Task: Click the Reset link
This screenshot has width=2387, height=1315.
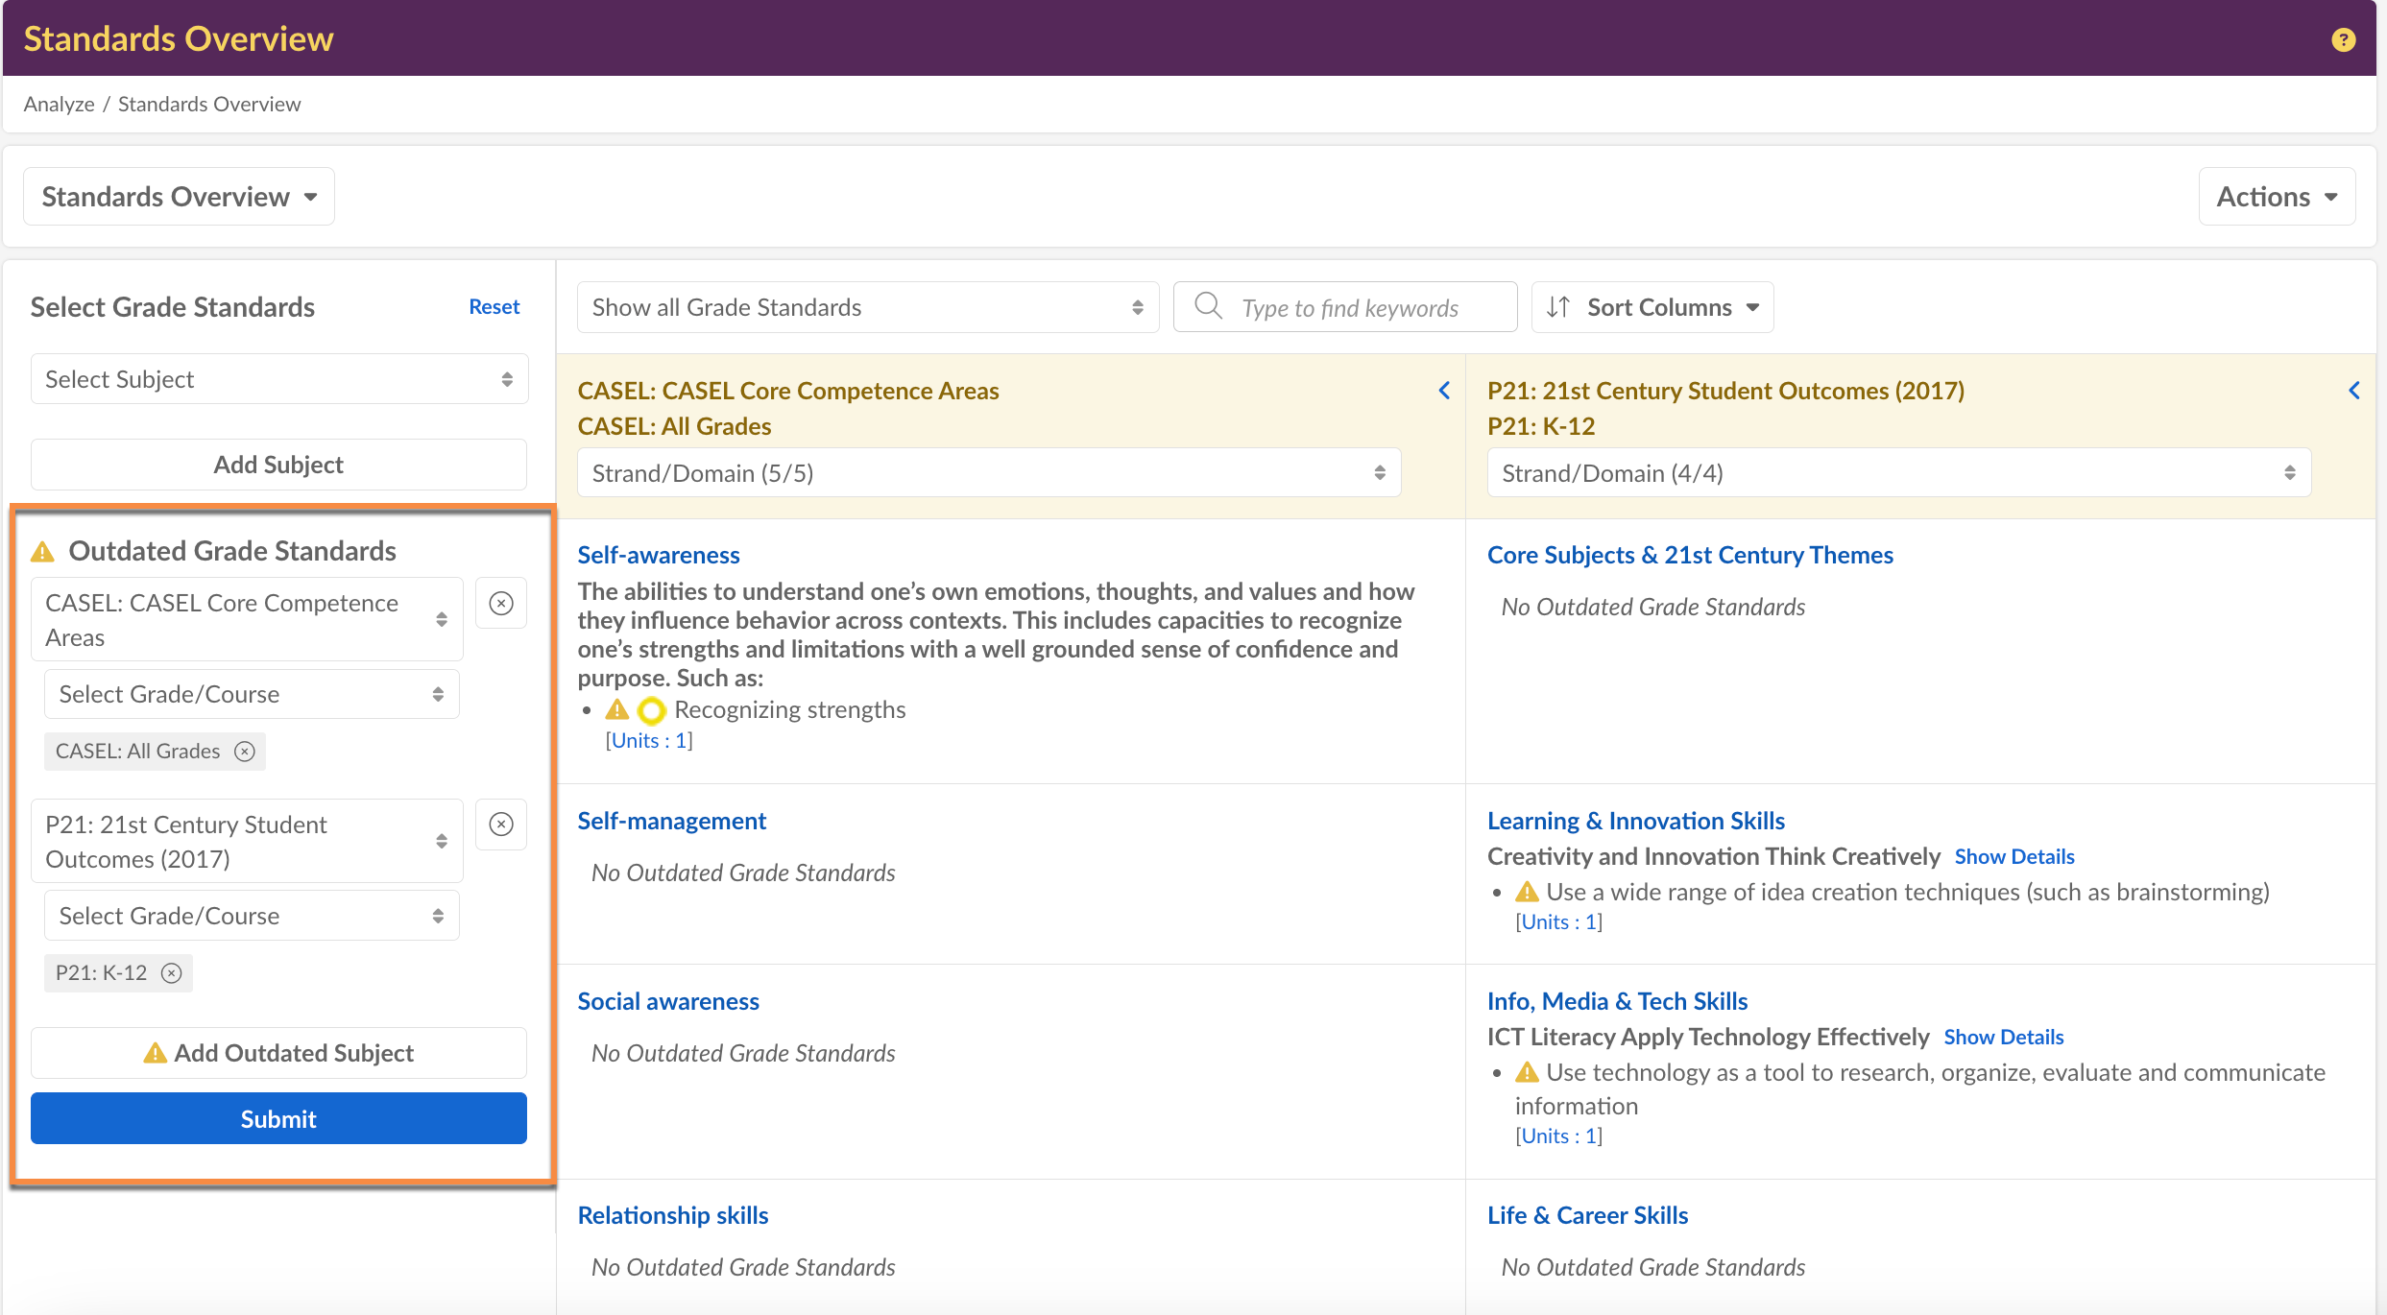Action: tap(494, 307)
